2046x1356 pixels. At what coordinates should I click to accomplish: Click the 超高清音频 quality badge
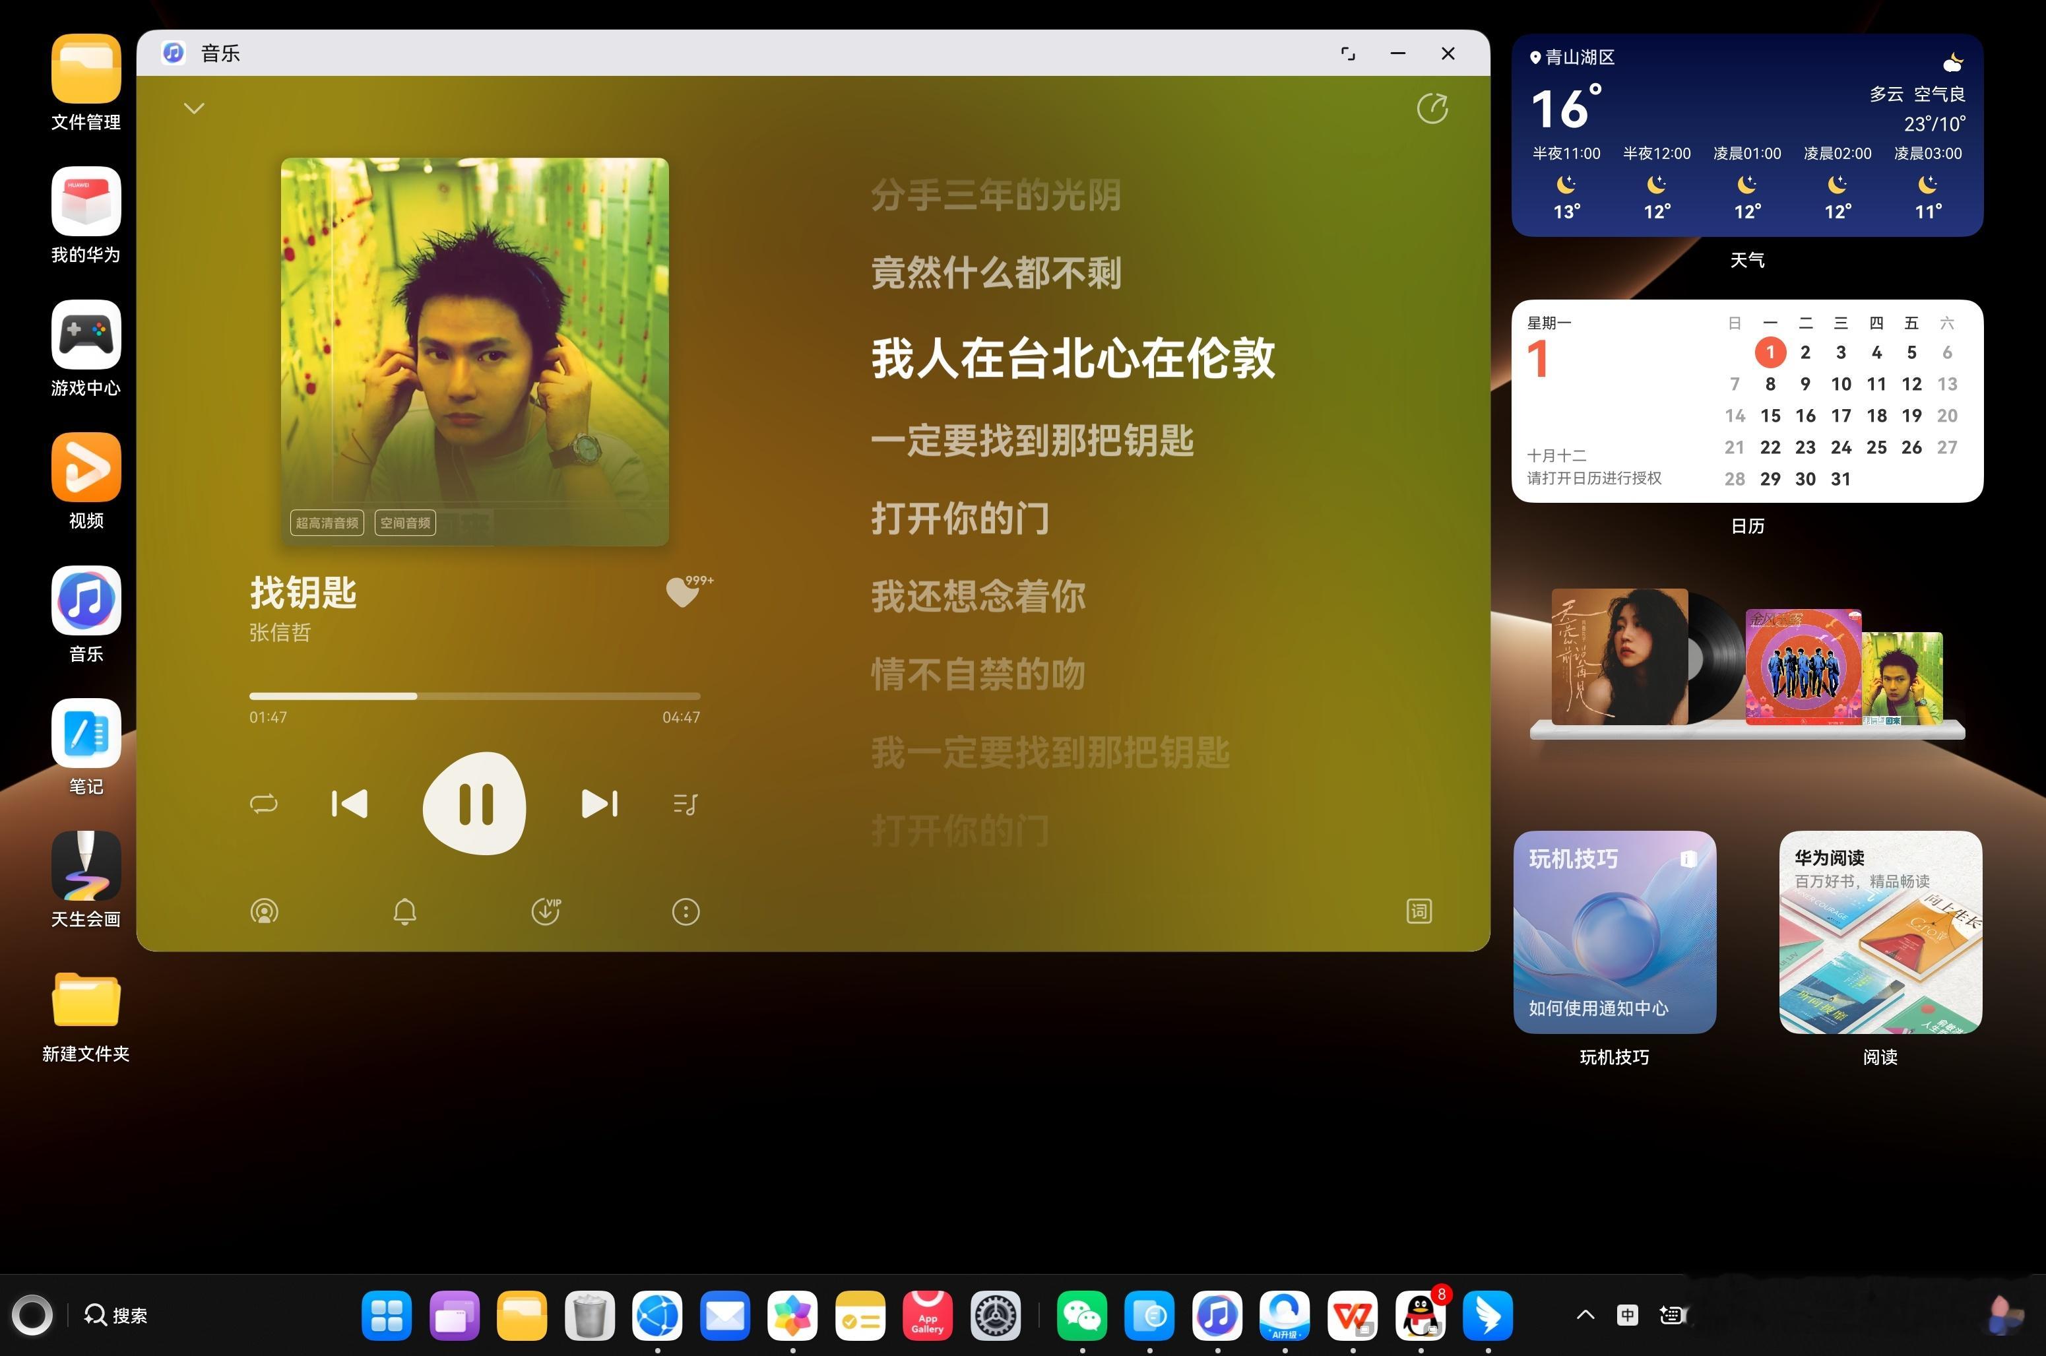[x=327, y=523]
